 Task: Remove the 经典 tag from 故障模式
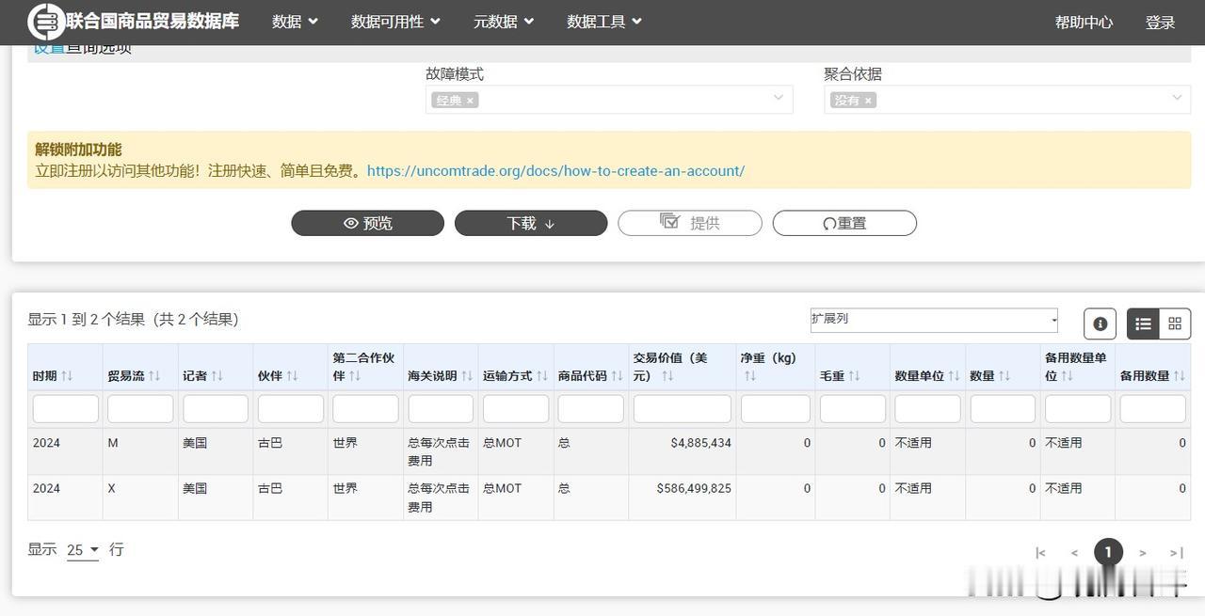click(x=470, y=101)
